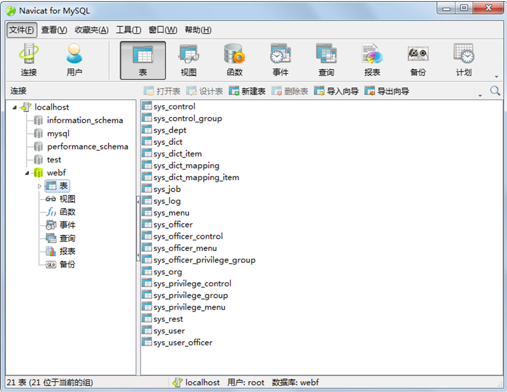
Task: Open the 窗口(W) menu
Action: 163,30
